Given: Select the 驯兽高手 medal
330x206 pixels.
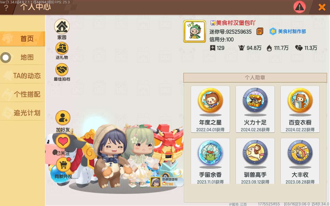Looking at the screenshot, I should tap(255, 161).
